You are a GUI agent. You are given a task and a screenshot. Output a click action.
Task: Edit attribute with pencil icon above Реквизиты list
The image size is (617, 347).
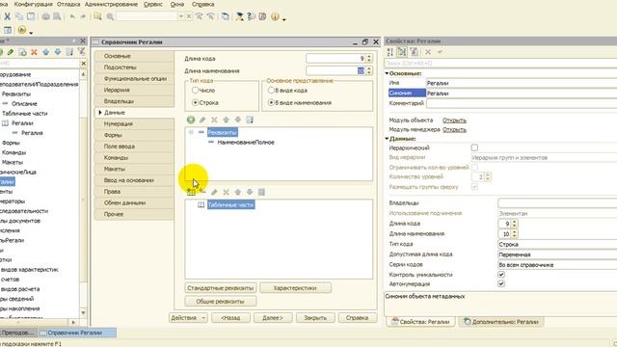pyautogui.click(x=202, y=120)
